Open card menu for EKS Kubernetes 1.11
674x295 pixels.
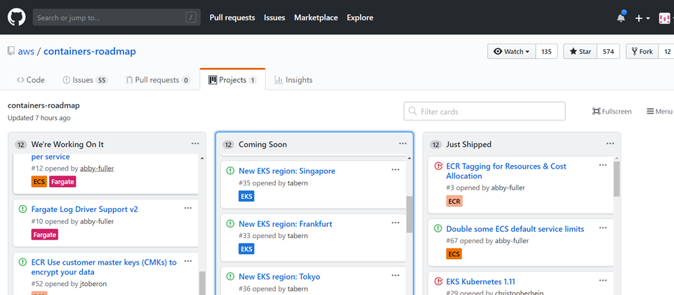click(x=603, y=281)
